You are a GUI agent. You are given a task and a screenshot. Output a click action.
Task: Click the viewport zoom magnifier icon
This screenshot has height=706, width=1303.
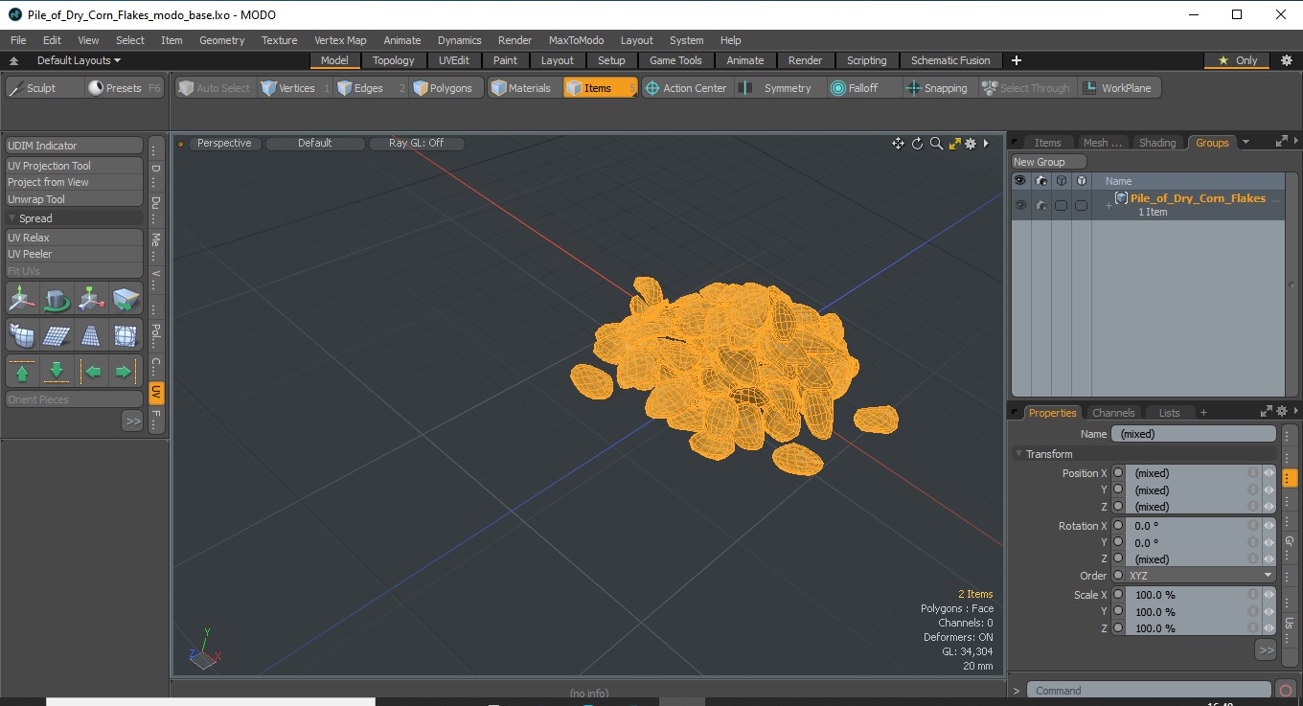pos(936,144)
